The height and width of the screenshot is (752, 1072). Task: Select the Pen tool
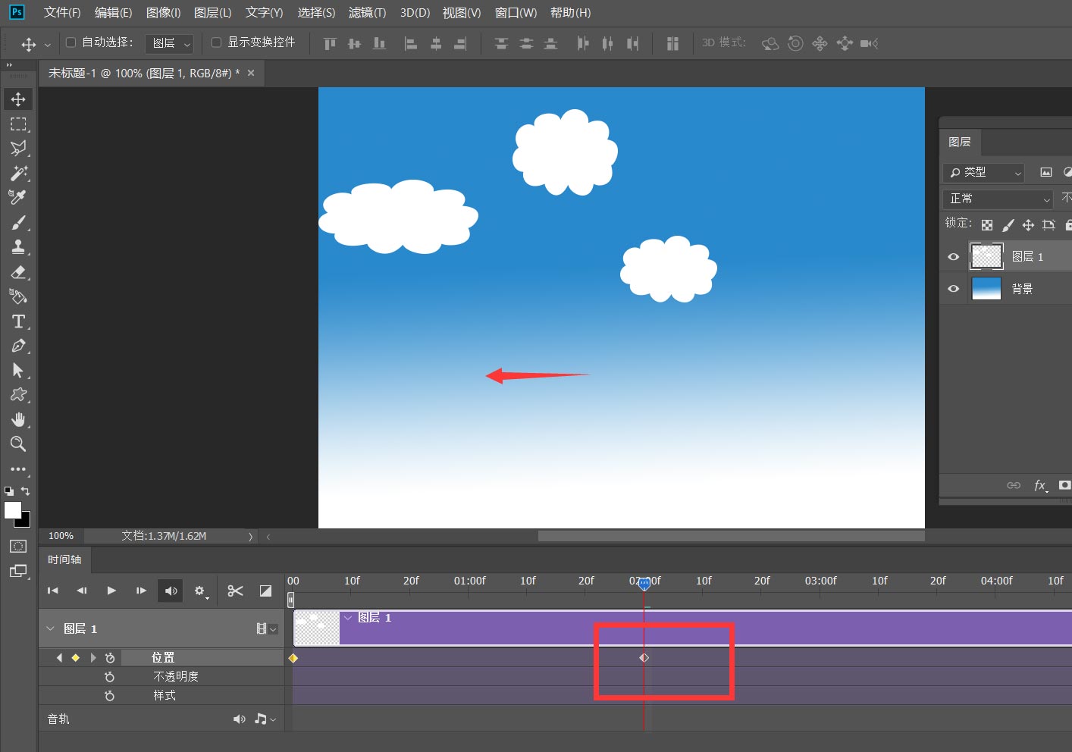click(x=18, y=346)
